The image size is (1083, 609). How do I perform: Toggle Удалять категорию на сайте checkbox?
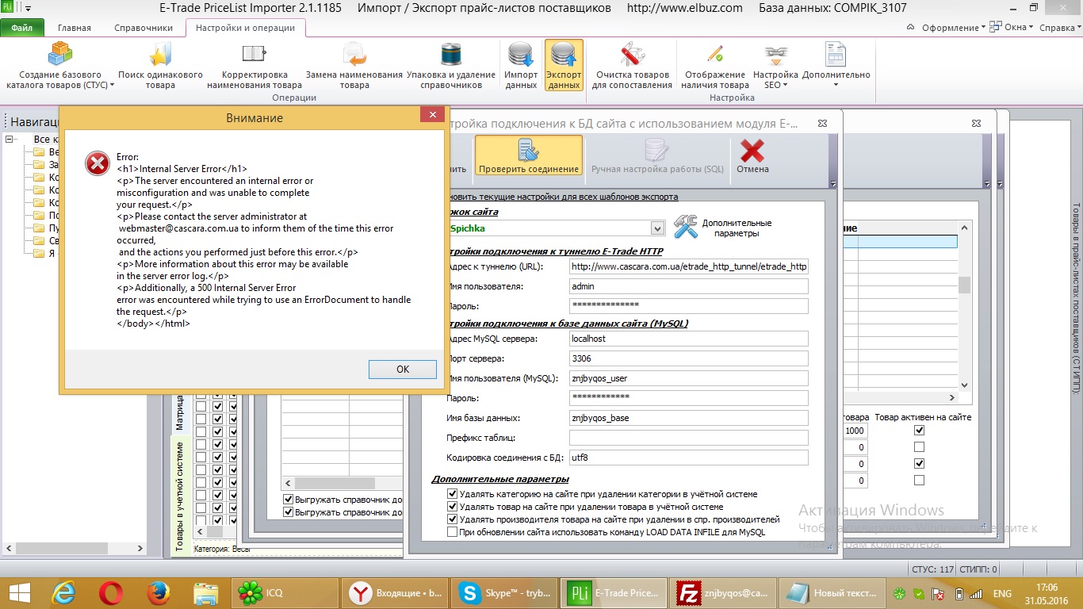pyautogui.click(x=453, y=494)
